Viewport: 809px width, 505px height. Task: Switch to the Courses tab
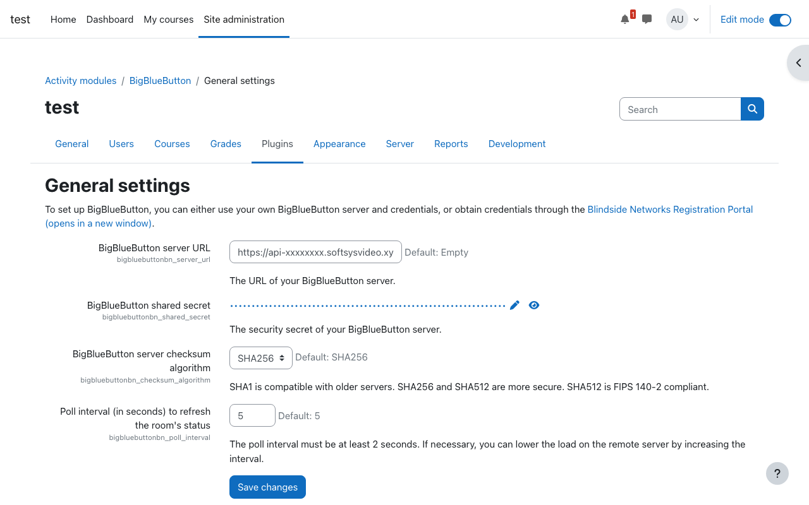172,144
